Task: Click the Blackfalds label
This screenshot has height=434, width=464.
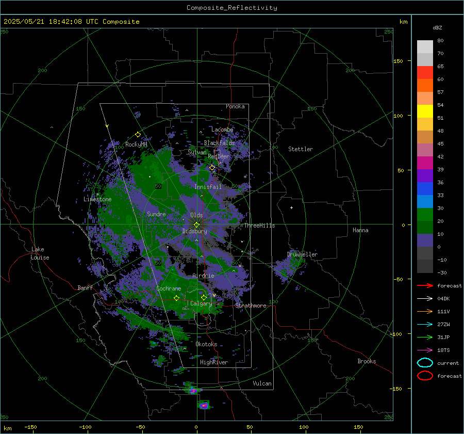Action: (x=219, y=143)
